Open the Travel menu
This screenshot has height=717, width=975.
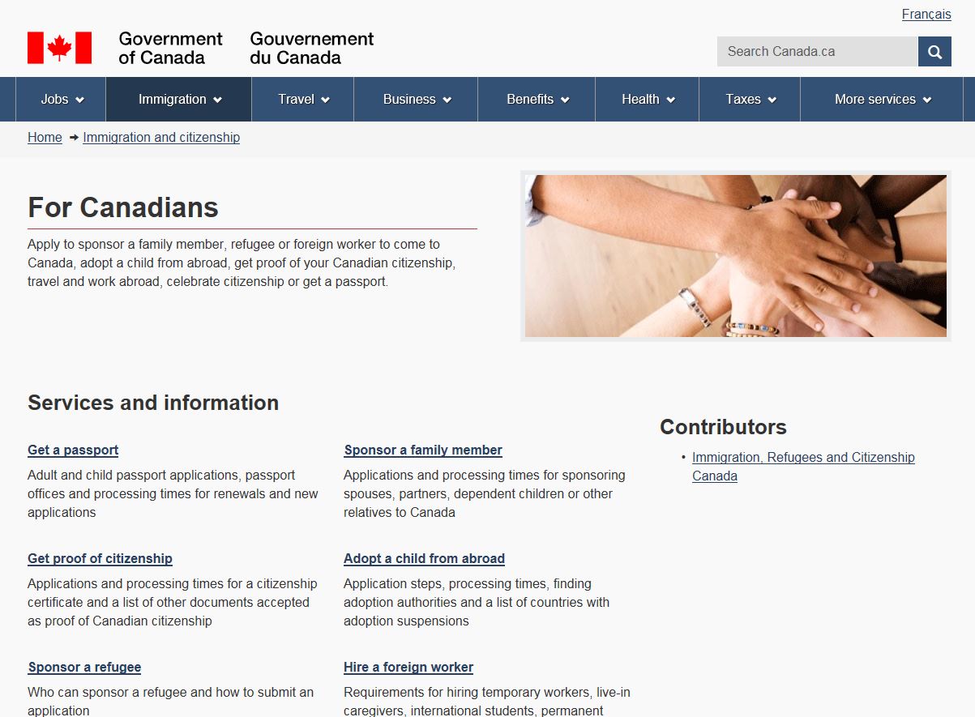(303, 99)
